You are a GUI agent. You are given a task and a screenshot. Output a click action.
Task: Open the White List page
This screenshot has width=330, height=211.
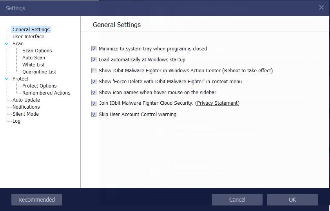tap(33, 65)
